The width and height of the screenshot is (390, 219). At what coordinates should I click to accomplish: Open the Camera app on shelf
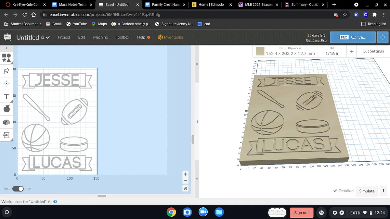tap(187, 212)
